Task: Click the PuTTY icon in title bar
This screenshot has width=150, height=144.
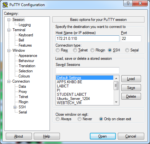Action: (x=5, y=5)
